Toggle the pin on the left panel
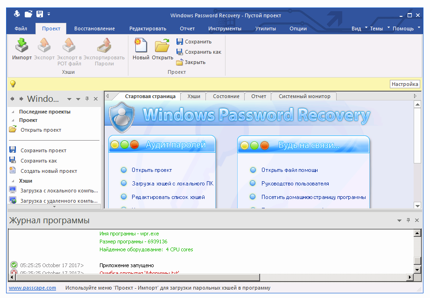The width and height of the screenshot is (430, 298). (86, 99)
